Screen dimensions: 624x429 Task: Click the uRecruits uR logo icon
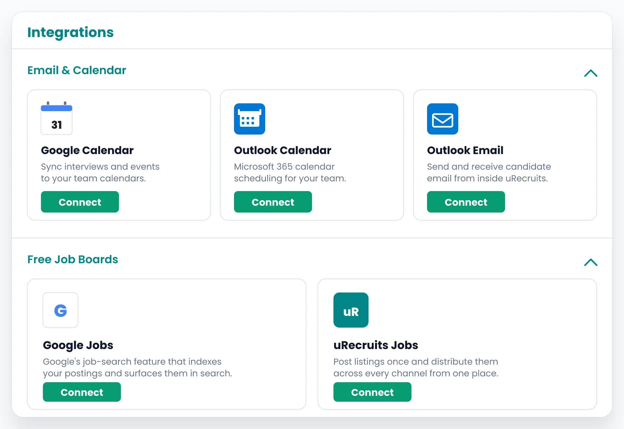351,310
